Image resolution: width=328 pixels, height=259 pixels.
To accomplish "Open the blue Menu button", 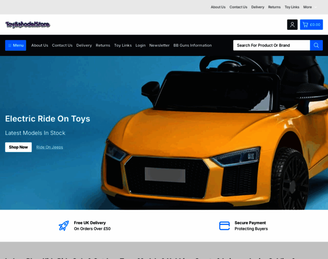I will click(16, 45).
